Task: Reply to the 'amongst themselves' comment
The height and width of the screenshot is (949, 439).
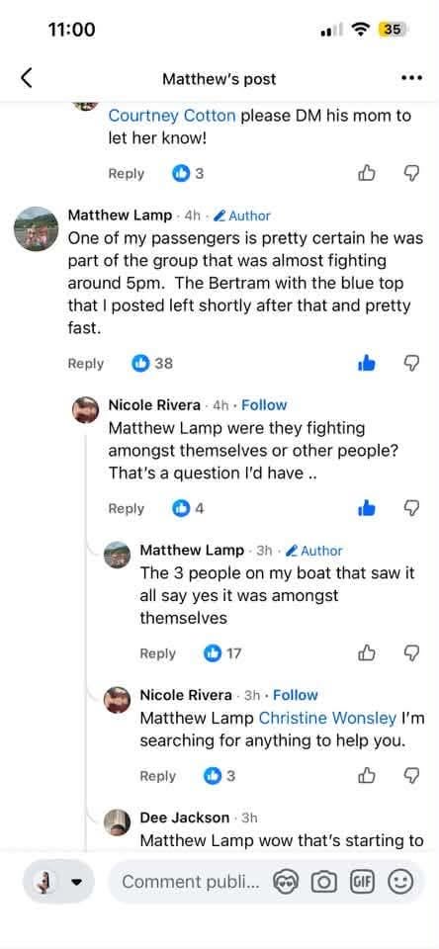Action: [x=157, y=653]
